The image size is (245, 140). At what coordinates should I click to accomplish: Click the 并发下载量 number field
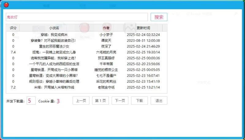pyautogui.click(x=31, y=101)
